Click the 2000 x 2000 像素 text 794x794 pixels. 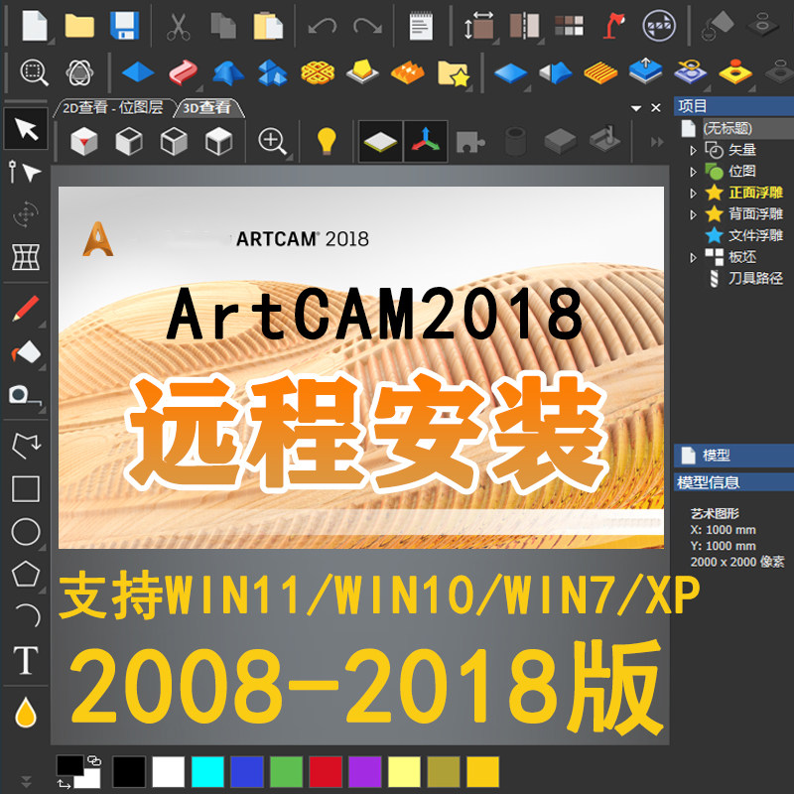pos(737,562)
